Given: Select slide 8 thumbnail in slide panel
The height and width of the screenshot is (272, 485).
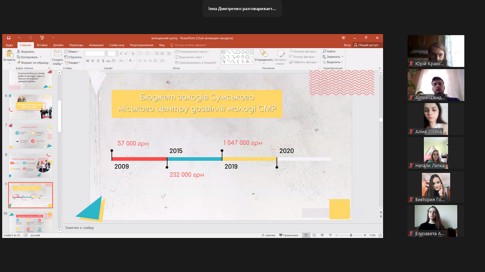Looking at the screenshot, I should 31,166.
